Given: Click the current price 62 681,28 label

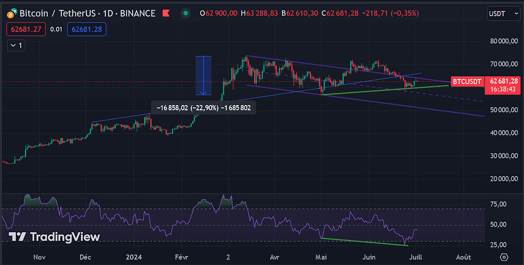Looking at the screenshot, I should (504, 81).
